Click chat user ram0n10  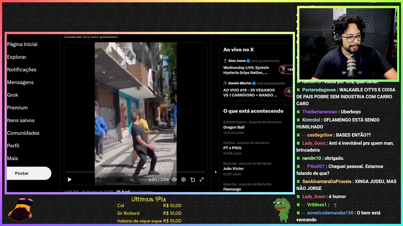click(x=311, y=158)
